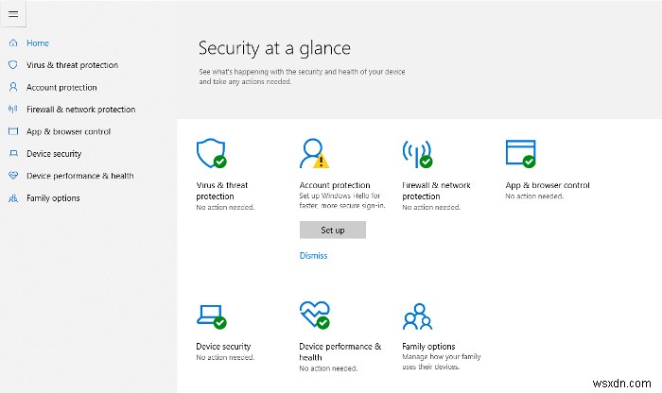This screenshot has width=662, height=393.
Task: Click the App & browser control tile title
Action: click(x=548, y=185)
